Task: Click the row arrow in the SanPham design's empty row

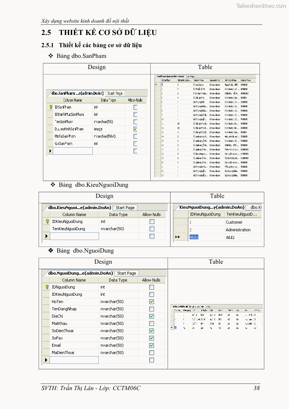Action: click(50, 151)
